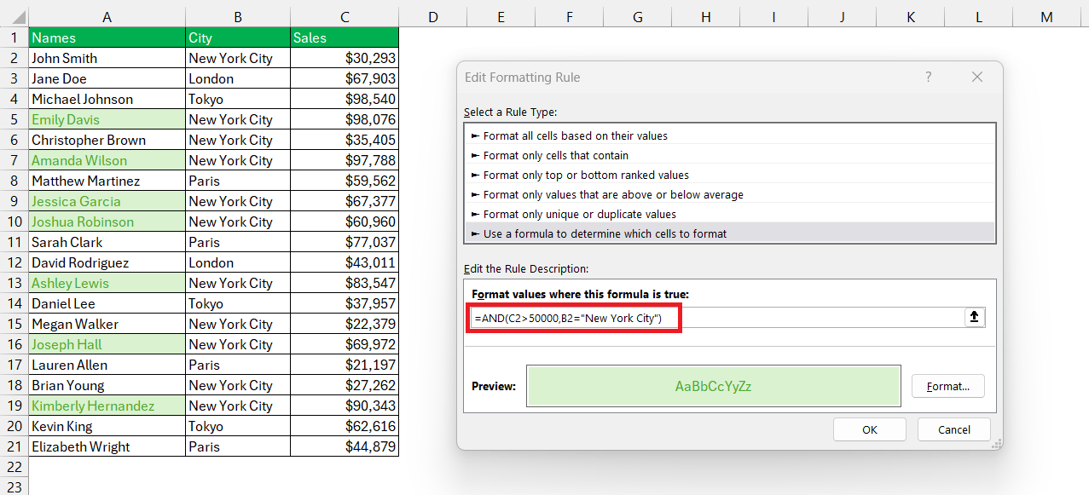Viewport: 1089px width, 495px height.
Task: Click Paris city cell in Sarah Clark row
Action: 238,242
